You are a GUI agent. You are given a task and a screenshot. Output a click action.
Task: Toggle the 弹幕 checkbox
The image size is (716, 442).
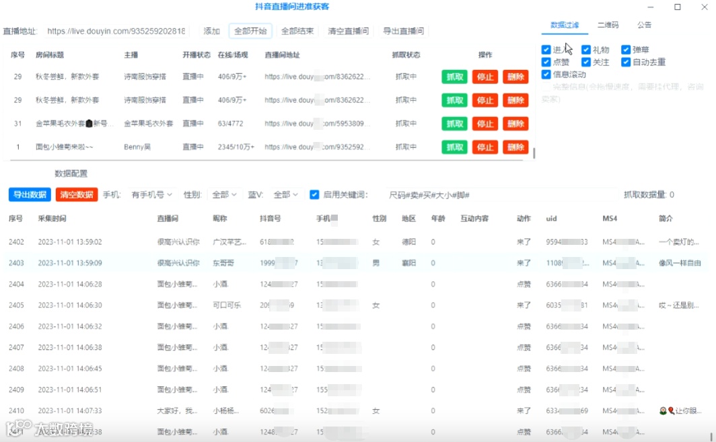click(x=626, y=49)
